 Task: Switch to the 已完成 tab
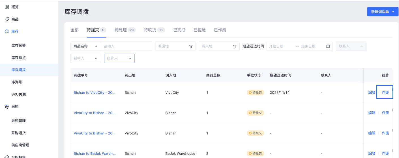(x=179, y=30)
